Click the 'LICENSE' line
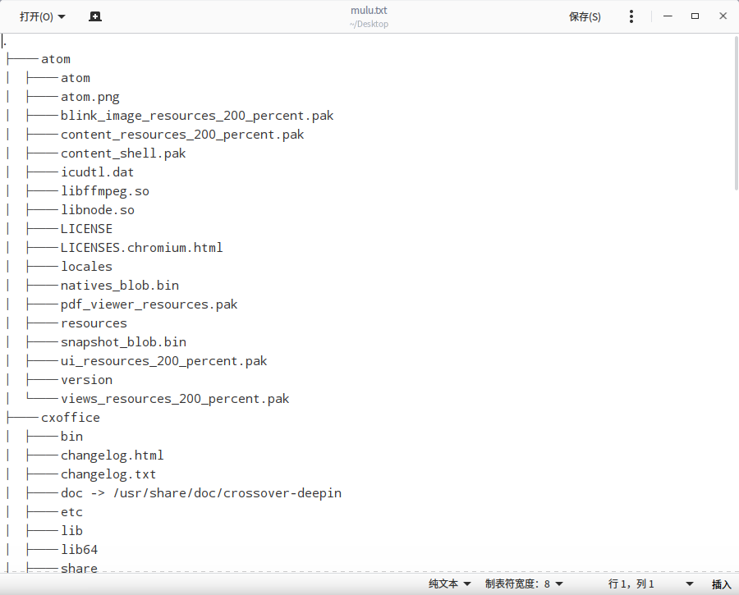Image resolution: width=739 pixels, height=595 pixels. click(x=86, y=229)
